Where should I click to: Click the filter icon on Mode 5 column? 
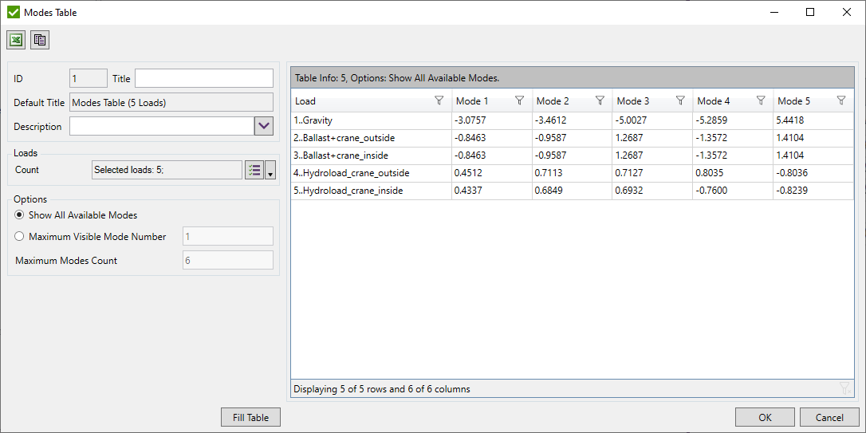(841, 100)
